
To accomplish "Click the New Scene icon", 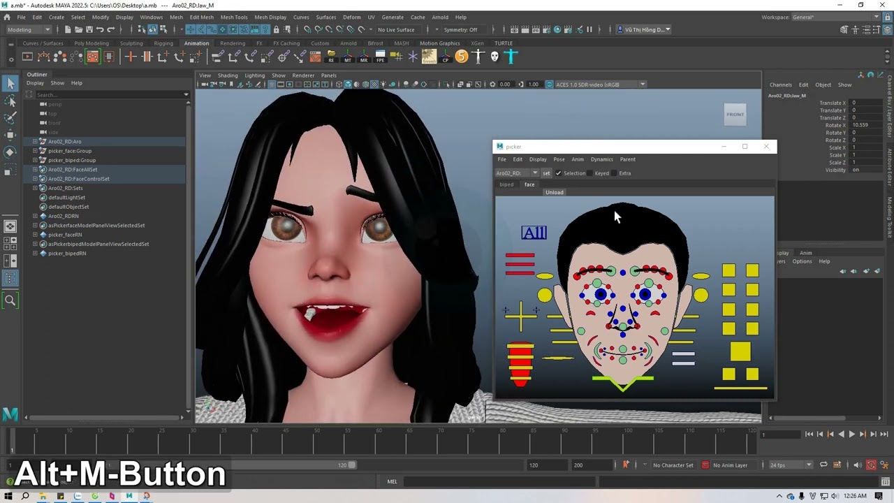I will [68, 29].
